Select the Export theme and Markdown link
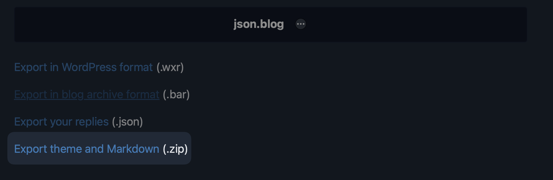553x180 pixels. click(x=86, y=149)
